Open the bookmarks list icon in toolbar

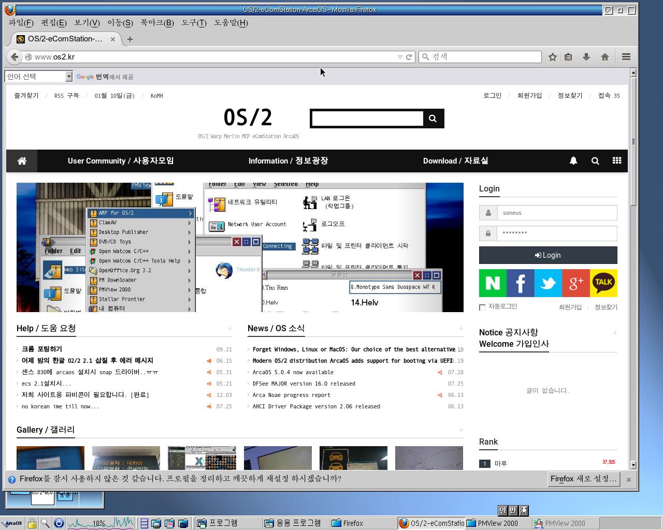568,57
